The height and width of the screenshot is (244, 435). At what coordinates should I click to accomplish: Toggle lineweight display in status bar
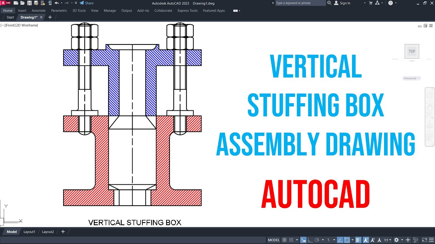coord(358,240)
